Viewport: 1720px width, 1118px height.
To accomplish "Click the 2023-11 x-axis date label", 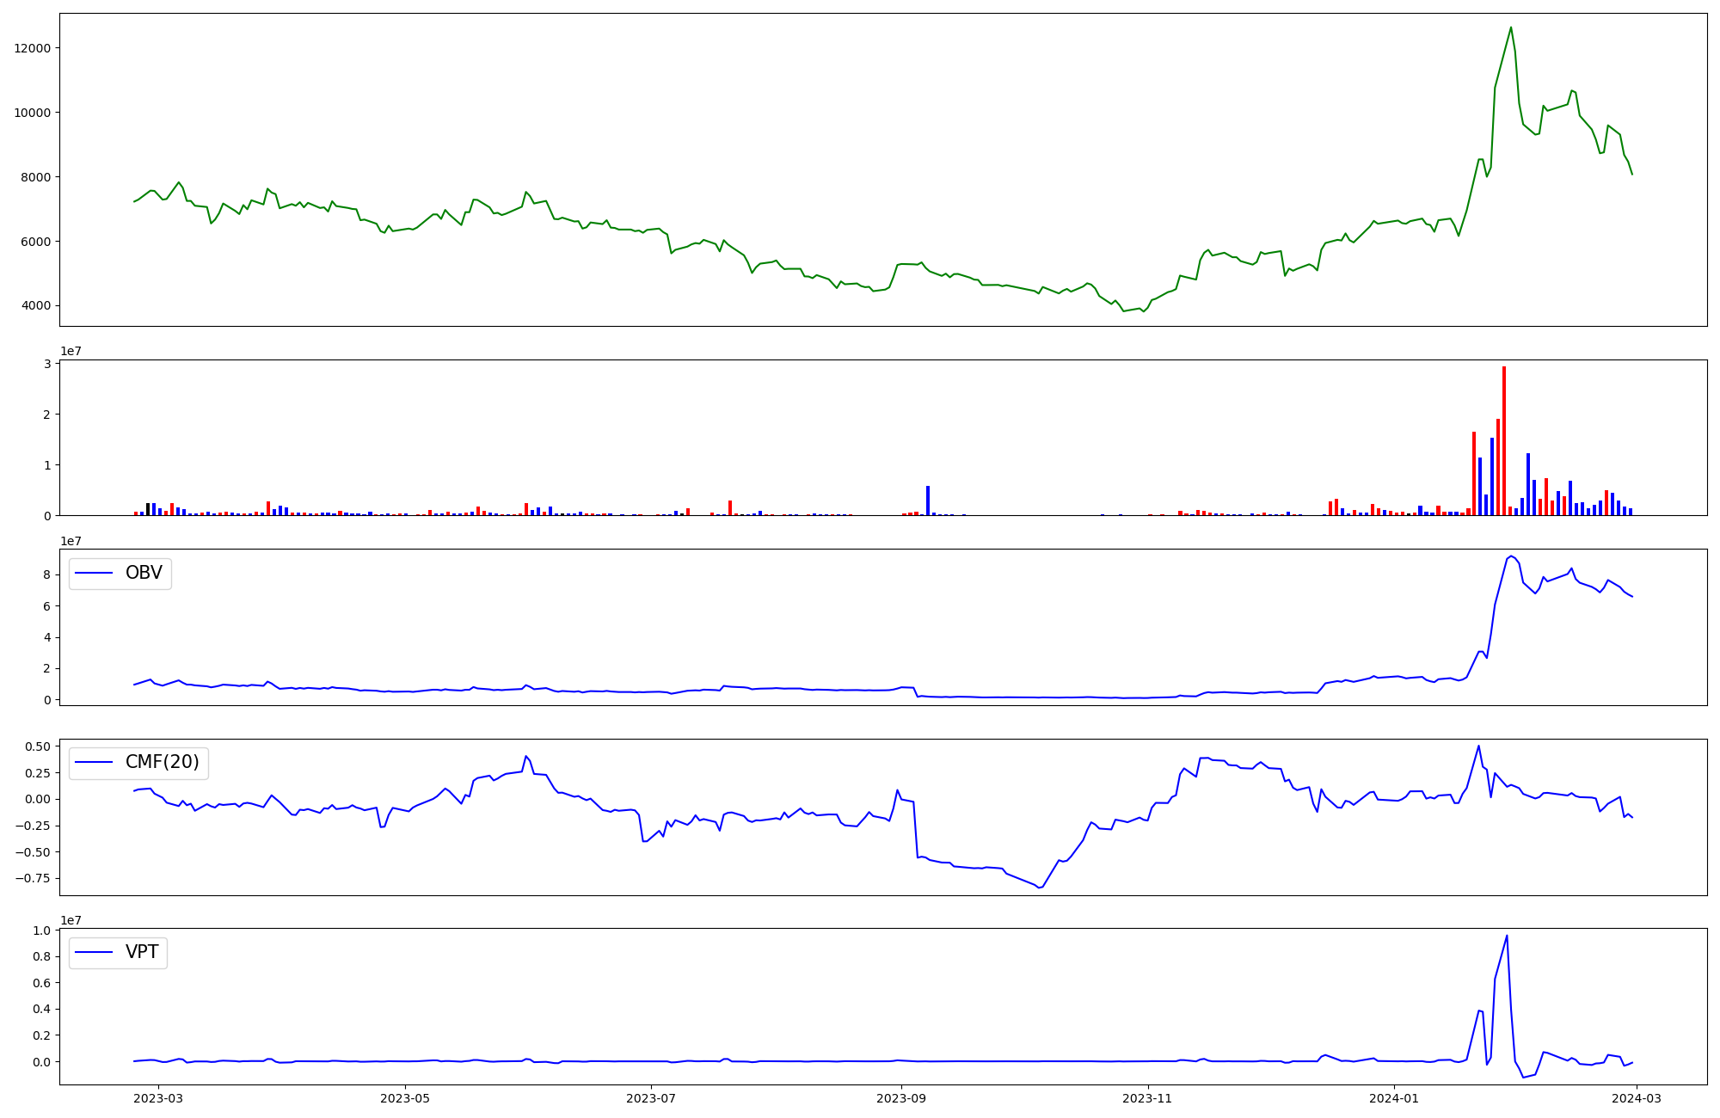I will (x=1147, y=1098).
